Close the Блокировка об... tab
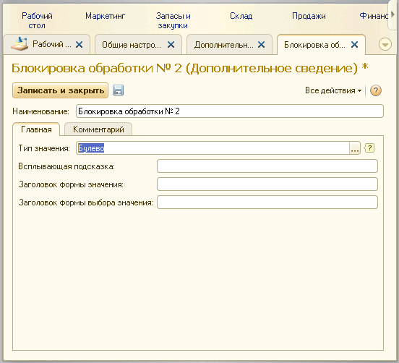The width and height of the screenshot is (399, 363). point(354,45)
